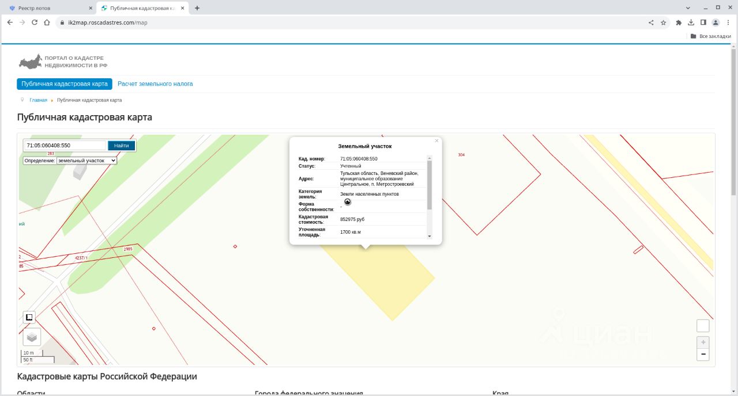The height and width of the screenshot is (396, 738).
Task: Click the Найти search button
Action: 121,146
